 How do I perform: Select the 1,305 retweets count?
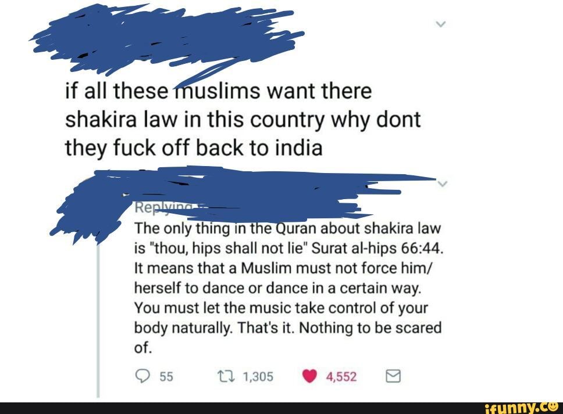(x=258, y=377)
